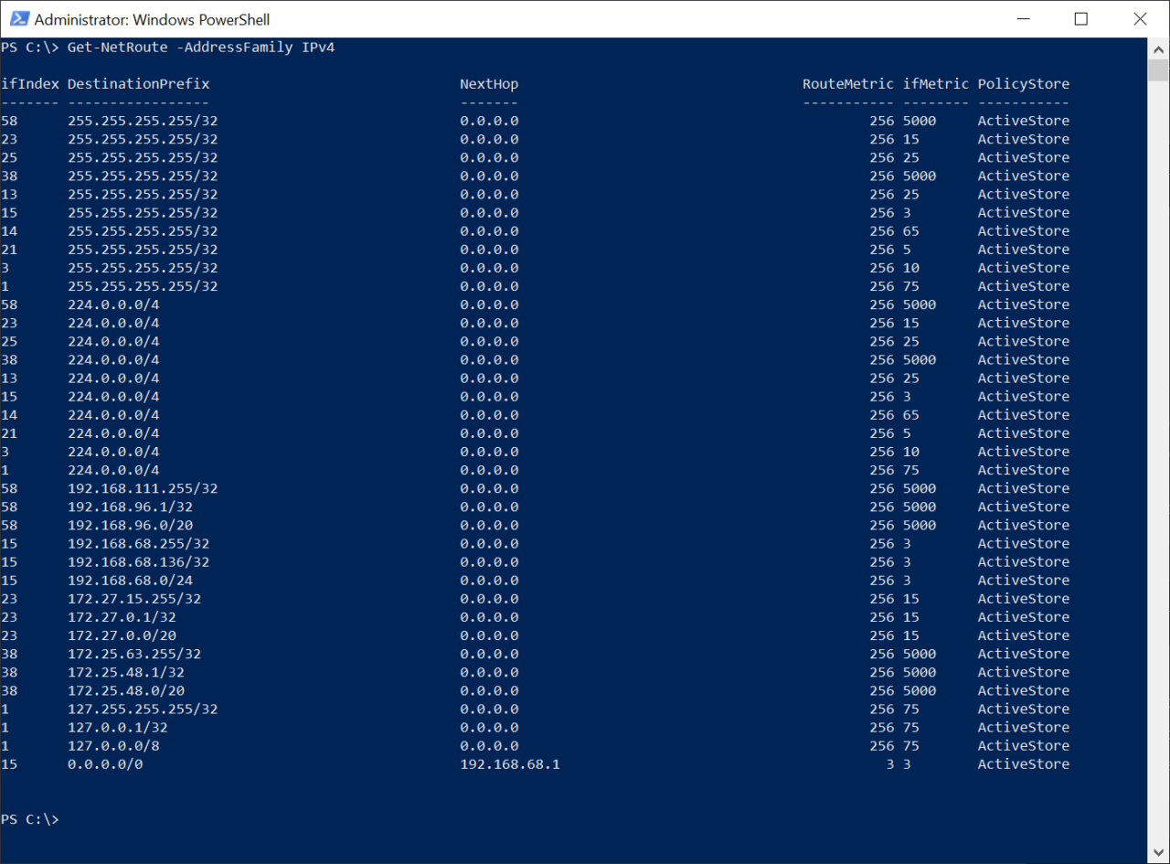Click the PowerShell icon in the title bar
This screenshot has height=864, width=1170.
(x=18, y=18)
